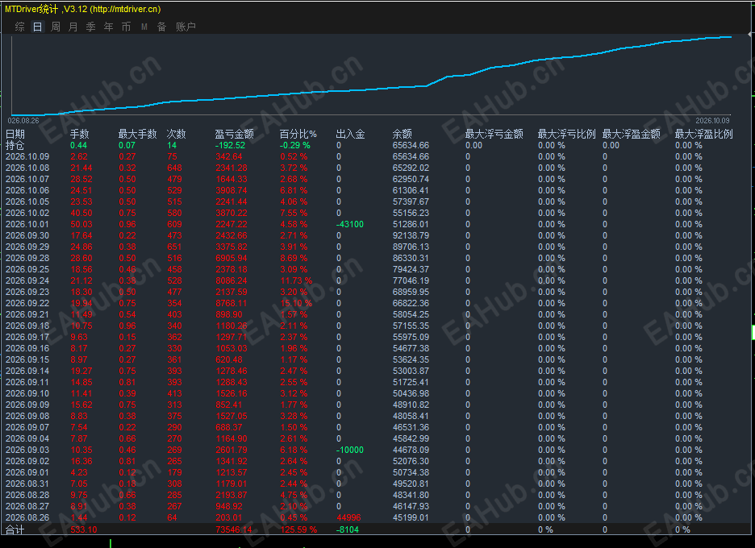Switch to the 综 summary tab

(19, 27)
